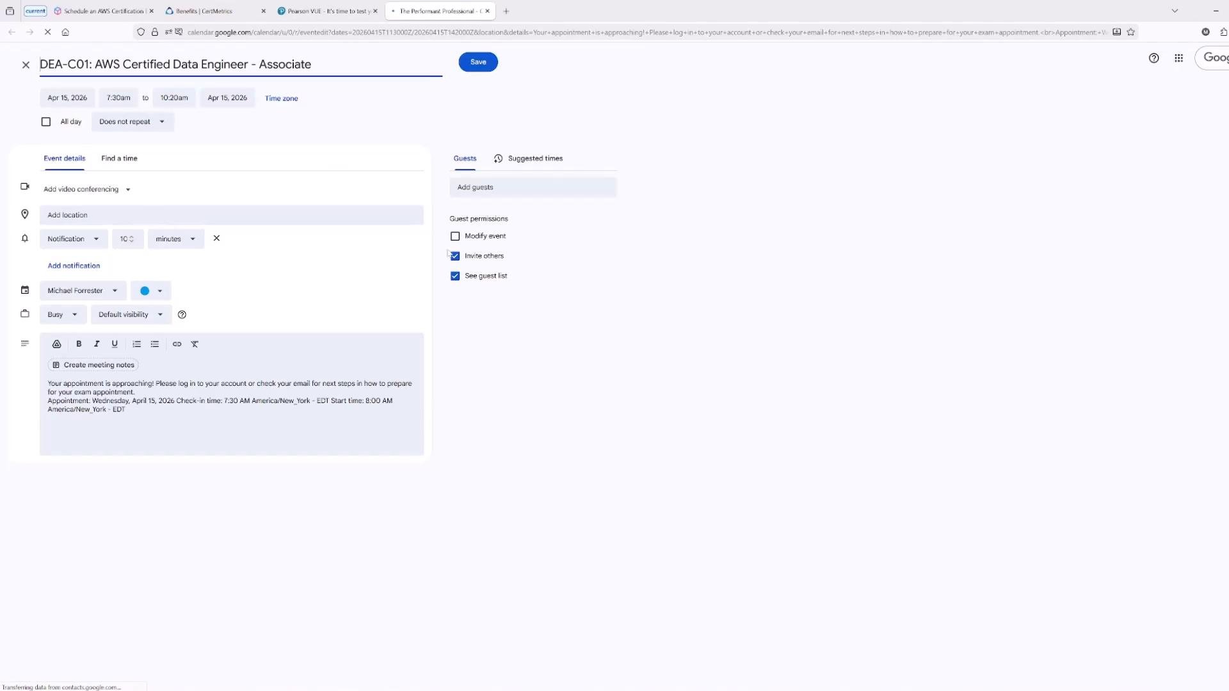
Task: Remove the 10 minutes notification
Action: tap(216, 238)
